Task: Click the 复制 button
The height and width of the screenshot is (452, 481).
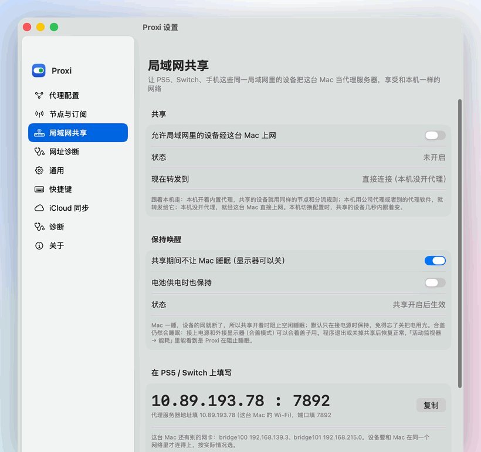Action: (431, 405)
